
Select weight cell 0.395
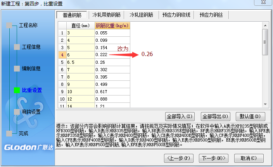pyautogui.click(x=112, y=77)
